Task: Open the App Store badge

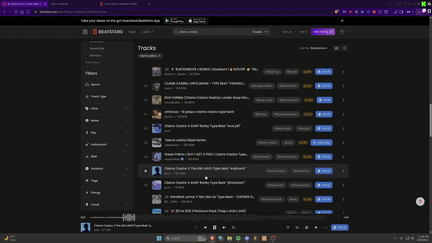Action: (x=197, y=21)
